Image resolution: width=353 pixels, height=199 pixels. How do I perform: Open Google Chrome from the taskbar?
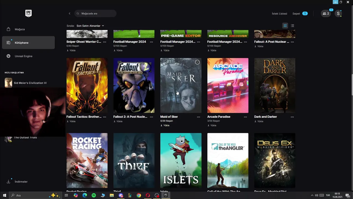pos(139,195)
